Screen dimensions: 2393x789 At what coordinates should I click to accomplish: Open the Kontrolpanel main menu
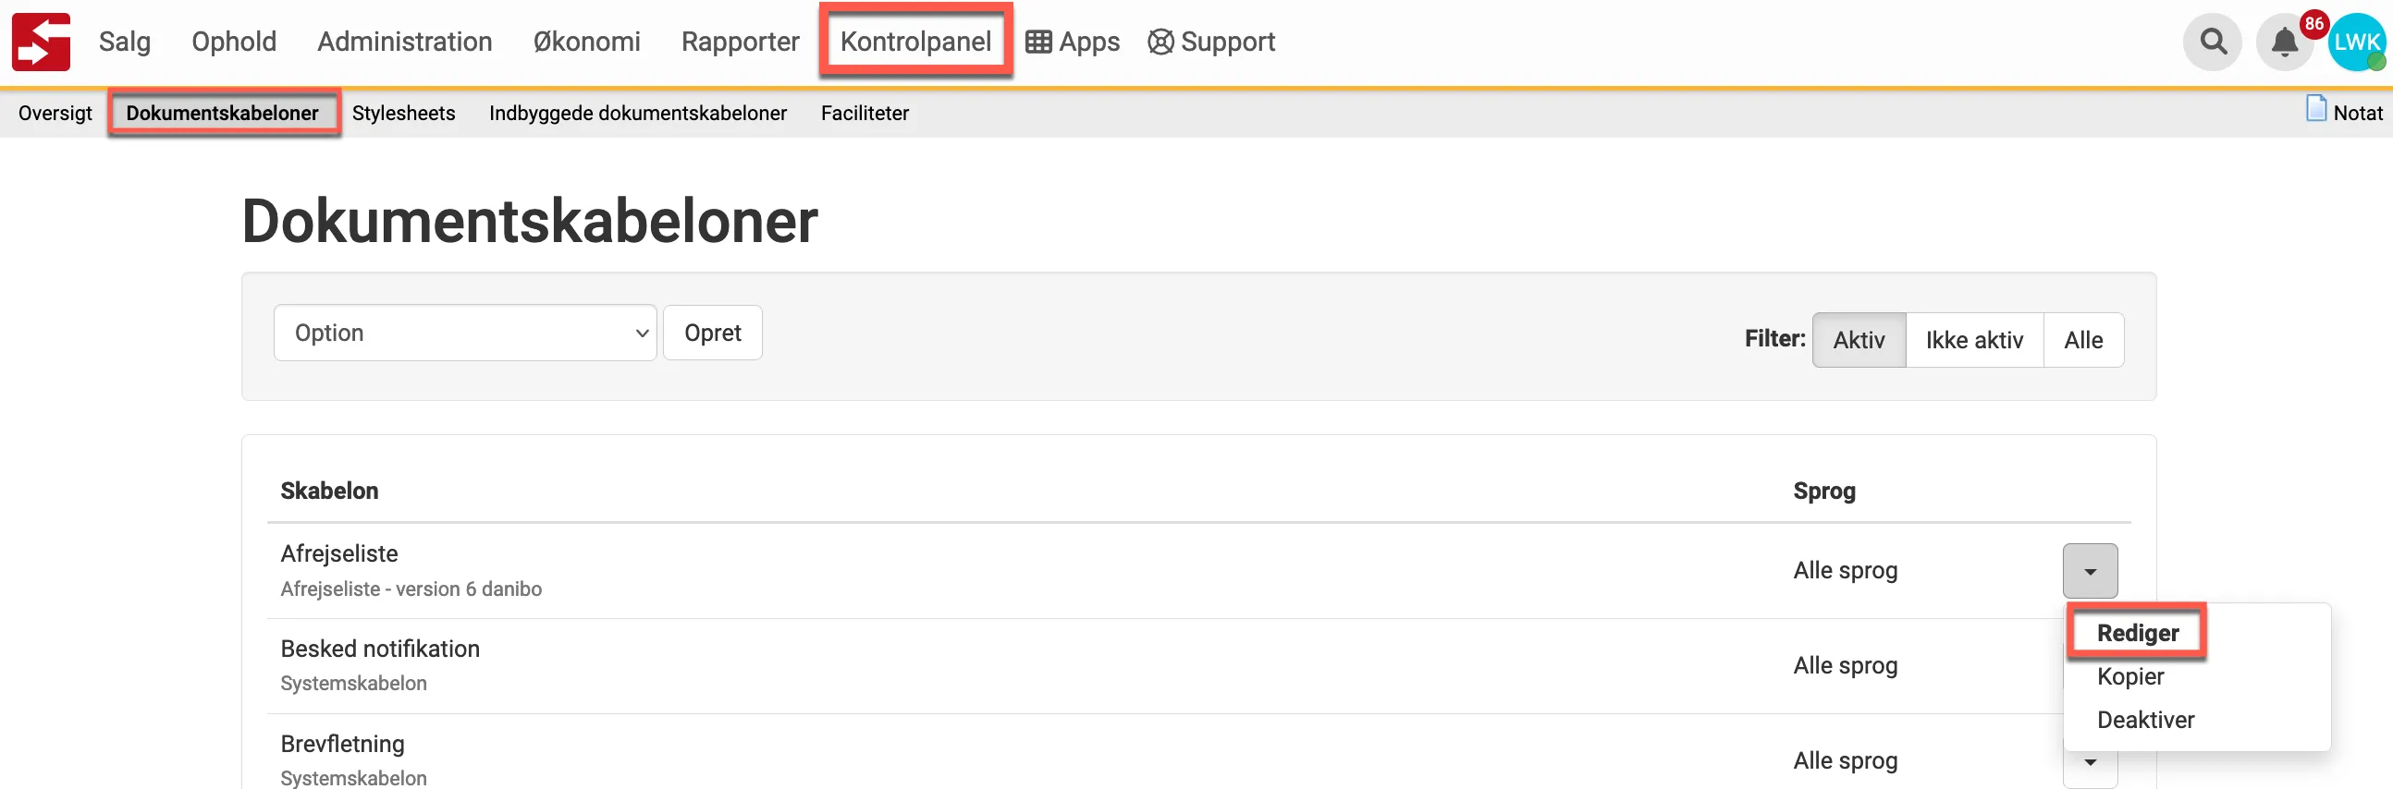915,42
